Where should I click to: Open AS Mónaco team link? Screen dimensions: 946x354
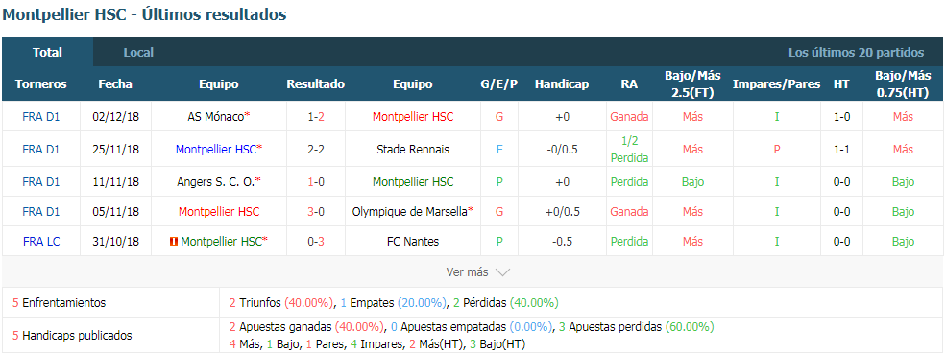tap(215, 117)
